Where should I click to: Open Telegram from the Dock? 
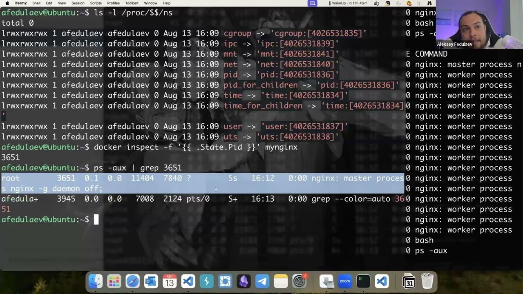pos(262,281)
